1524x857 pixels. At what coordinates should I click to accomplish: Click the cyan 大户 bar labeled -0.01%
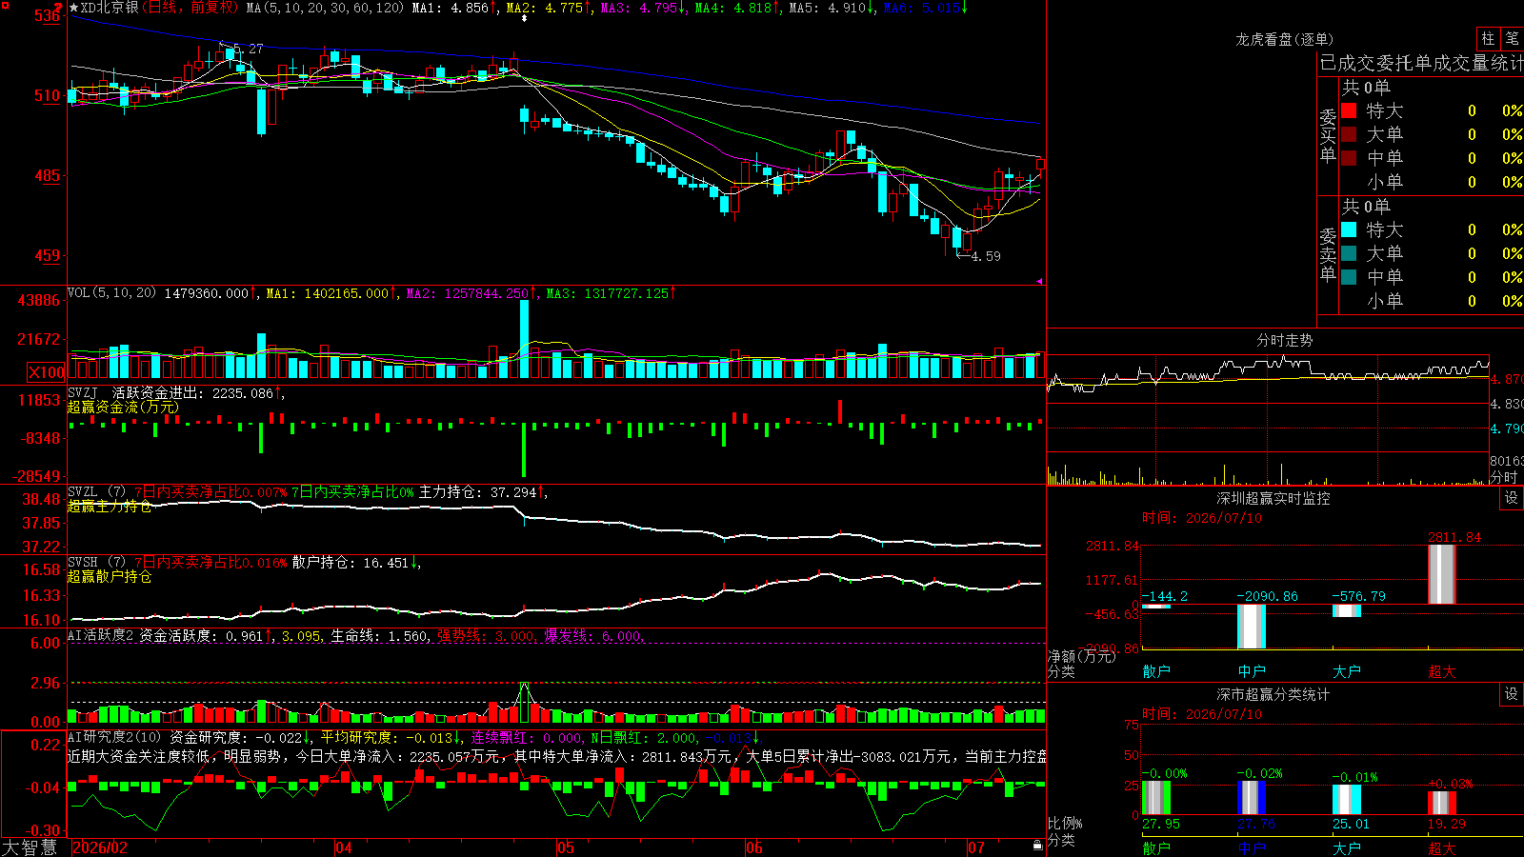1347,800
